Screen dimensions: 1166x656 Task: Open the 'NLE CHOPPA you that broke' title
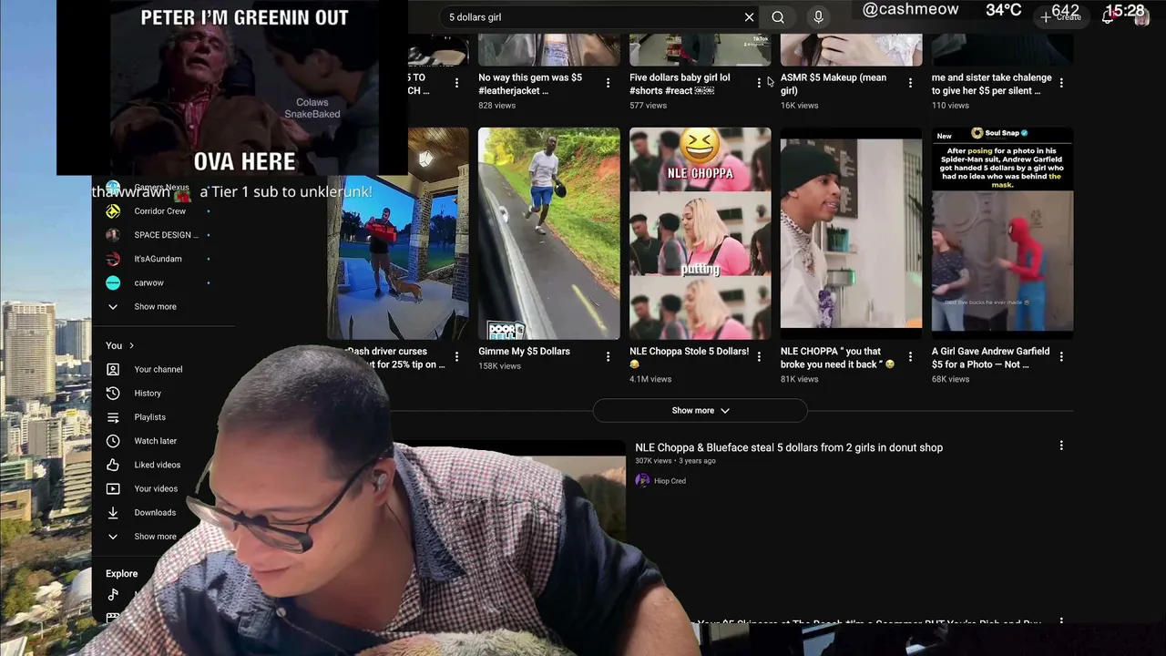click(x=837, y=357)
